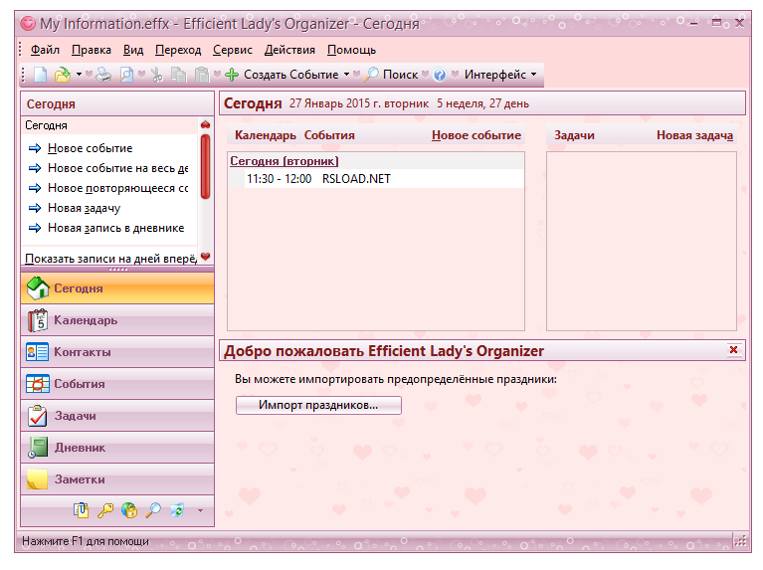Open the Вид menu
Image resolution: width=763 pixels, height=570 pixels.
click(133, 50)
